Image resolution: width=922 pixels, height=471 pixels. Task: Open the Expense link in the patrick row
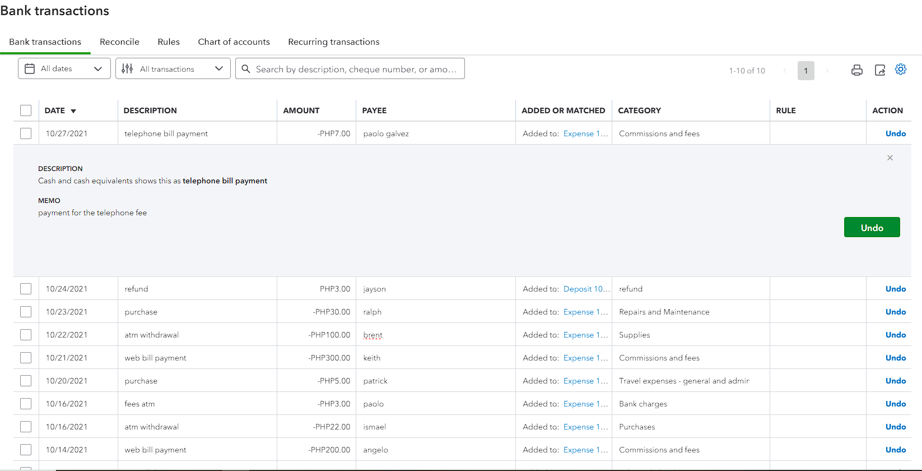[x=585, y=381]
